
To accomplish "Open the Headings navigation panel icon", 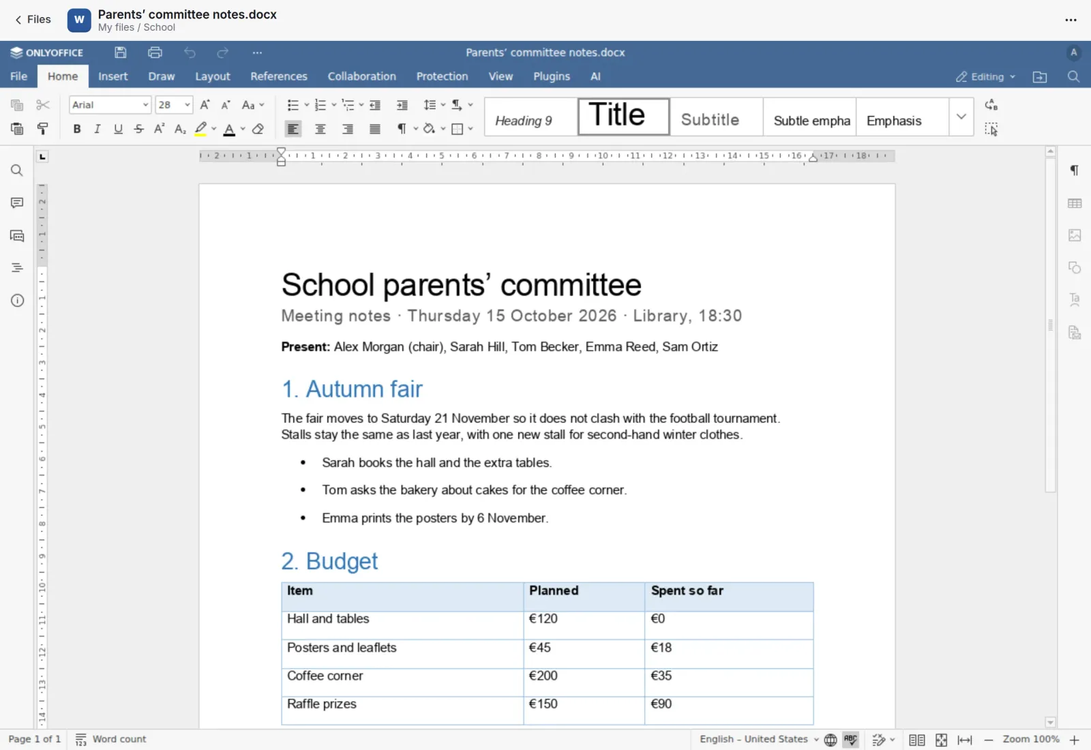I will 17,268.
